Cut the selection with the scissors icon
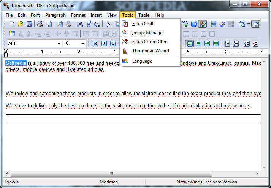Image resolution: width=271 pixels, height=188 pixels. click(108, 24)
